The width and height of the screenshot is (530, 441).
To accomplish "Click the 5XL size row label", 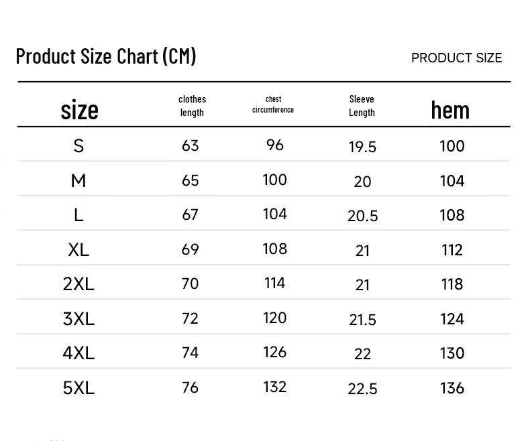I will [x=78, y=388].
